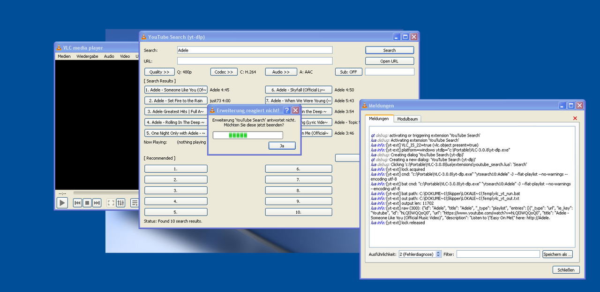Screen dimensions: 600x292
Task: Switch to the Modulbaum tab
Action: click(x=407, y=119)
